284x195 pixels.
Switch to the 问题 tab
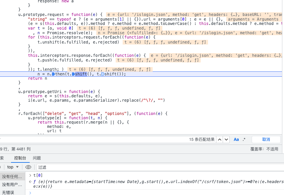pos(37,158)
